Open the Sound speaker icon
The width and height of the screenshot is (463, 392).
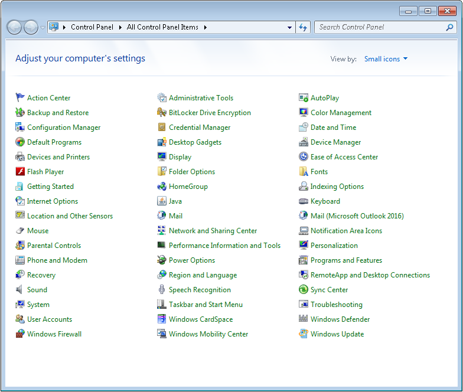coord(20,289)
